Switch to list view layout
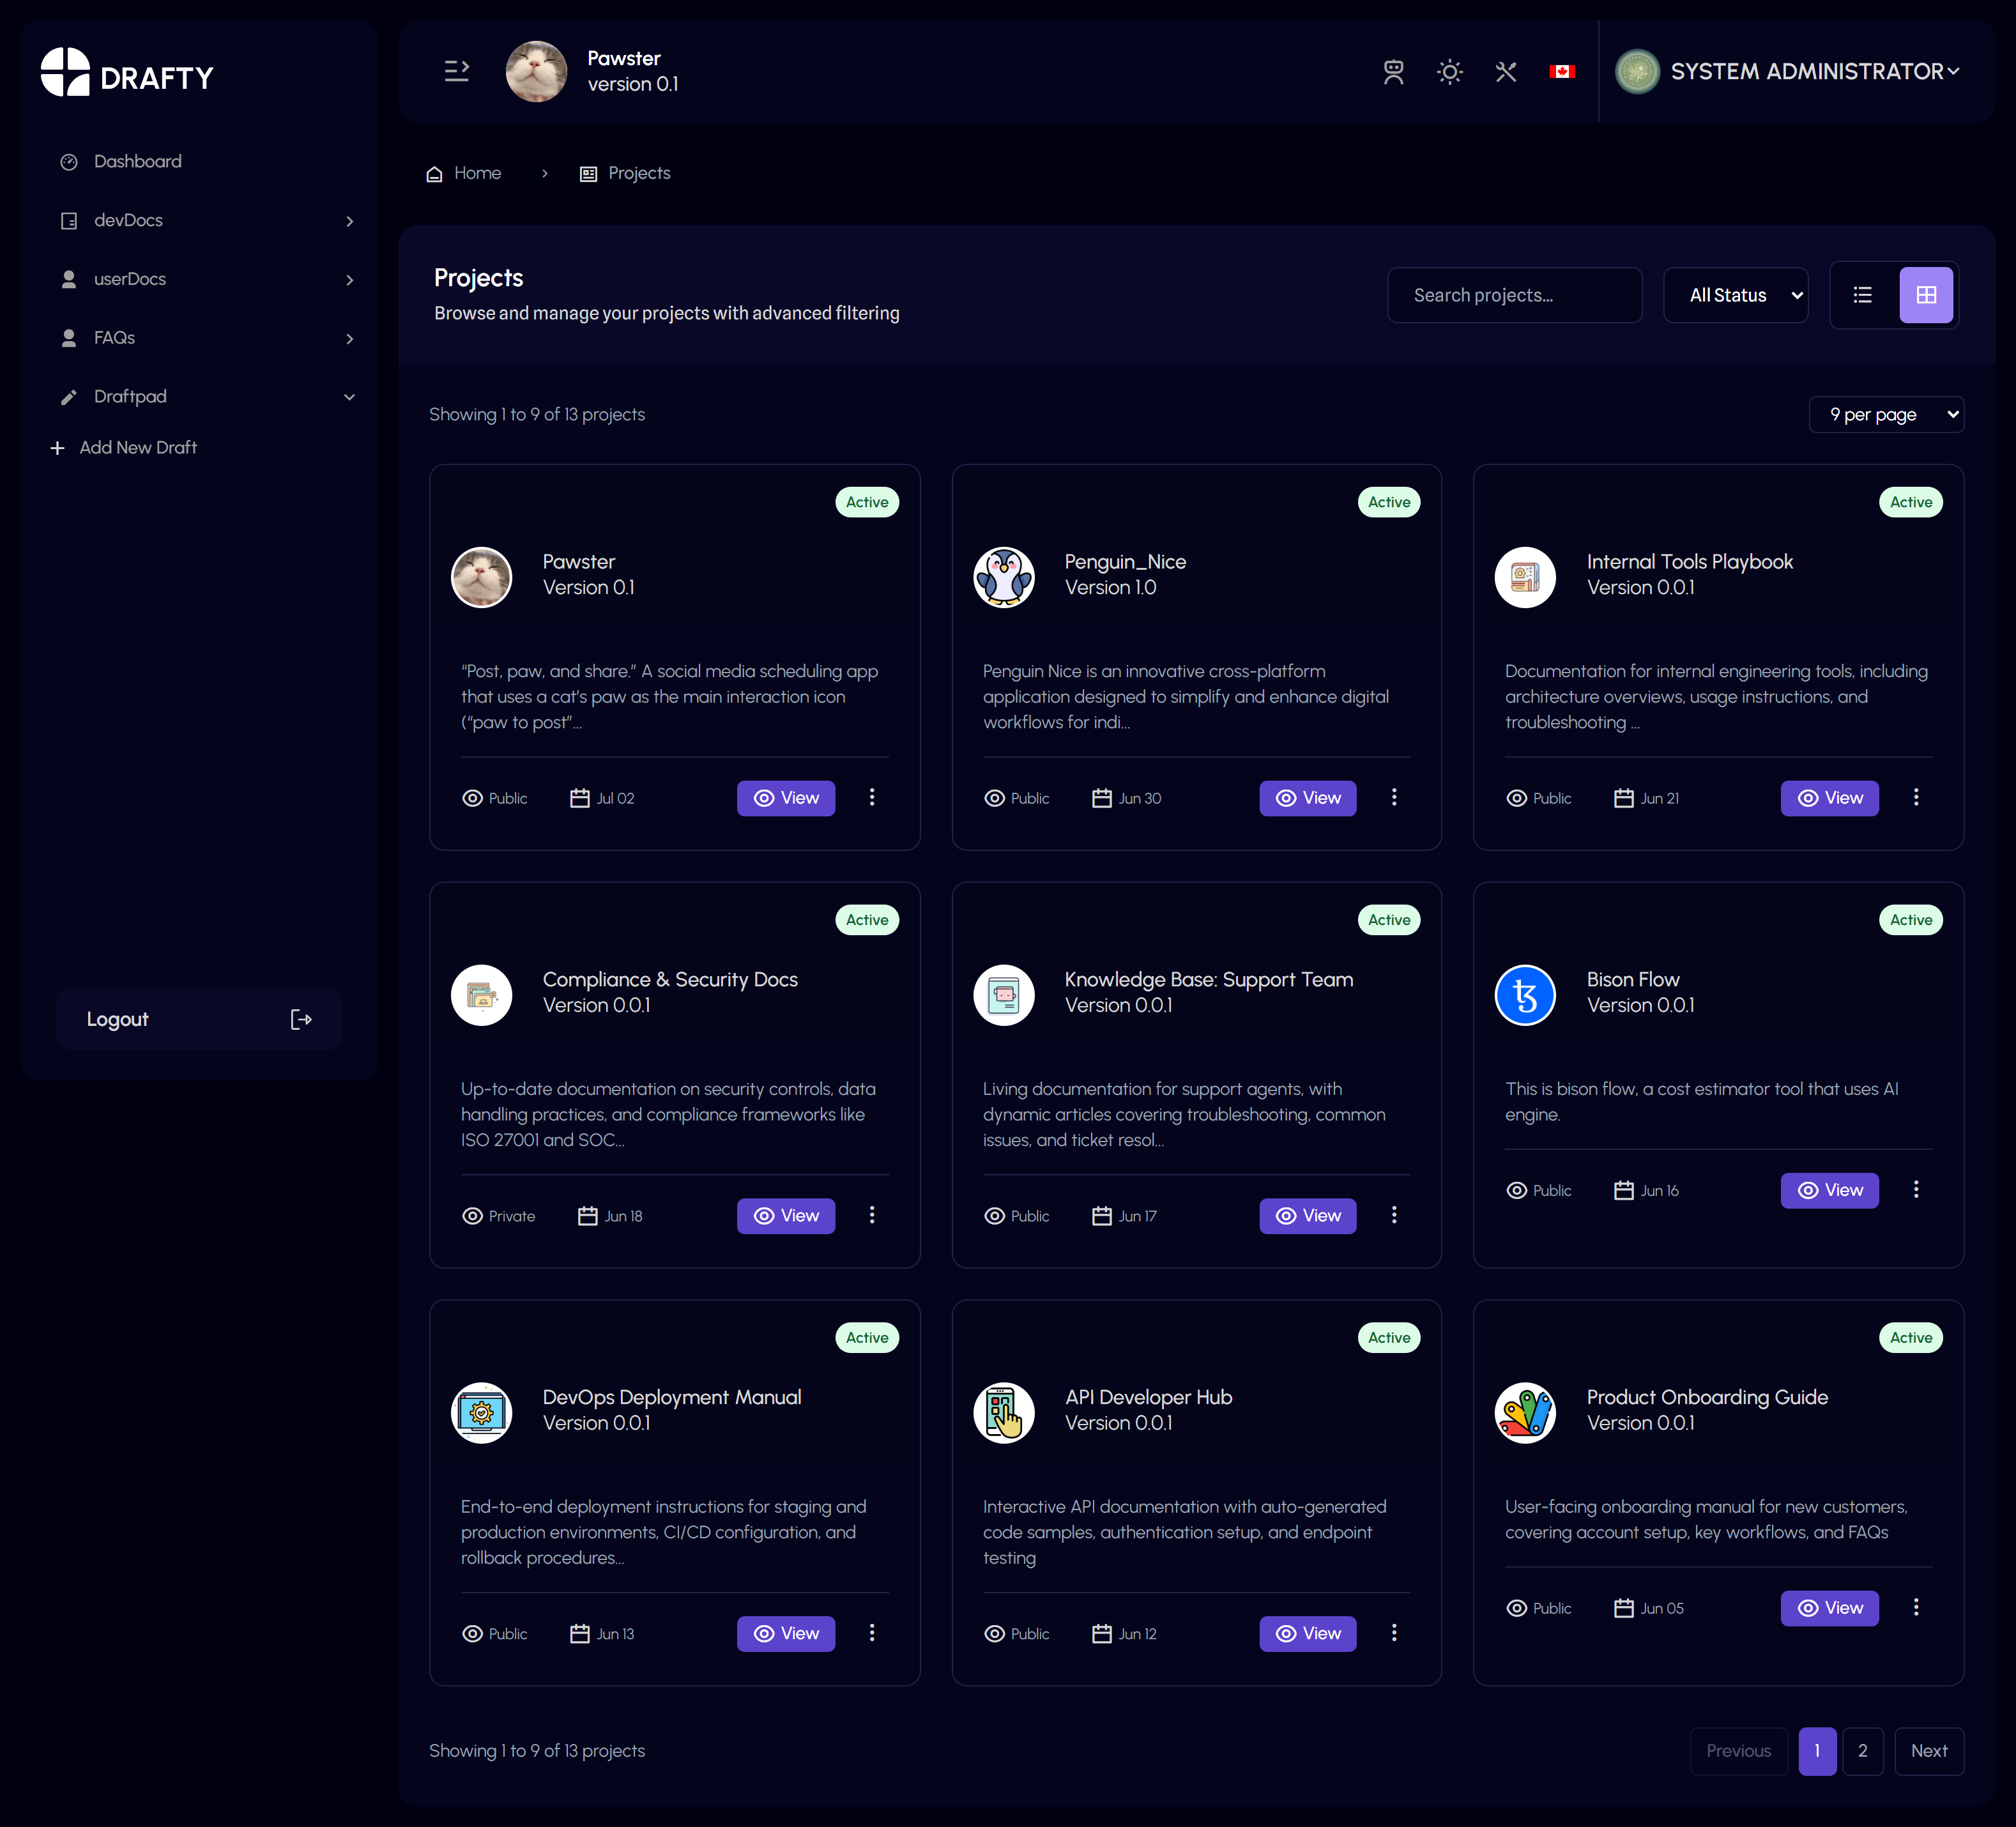This screenshot has height=1827, width=2016. [x=1862, y=295]
